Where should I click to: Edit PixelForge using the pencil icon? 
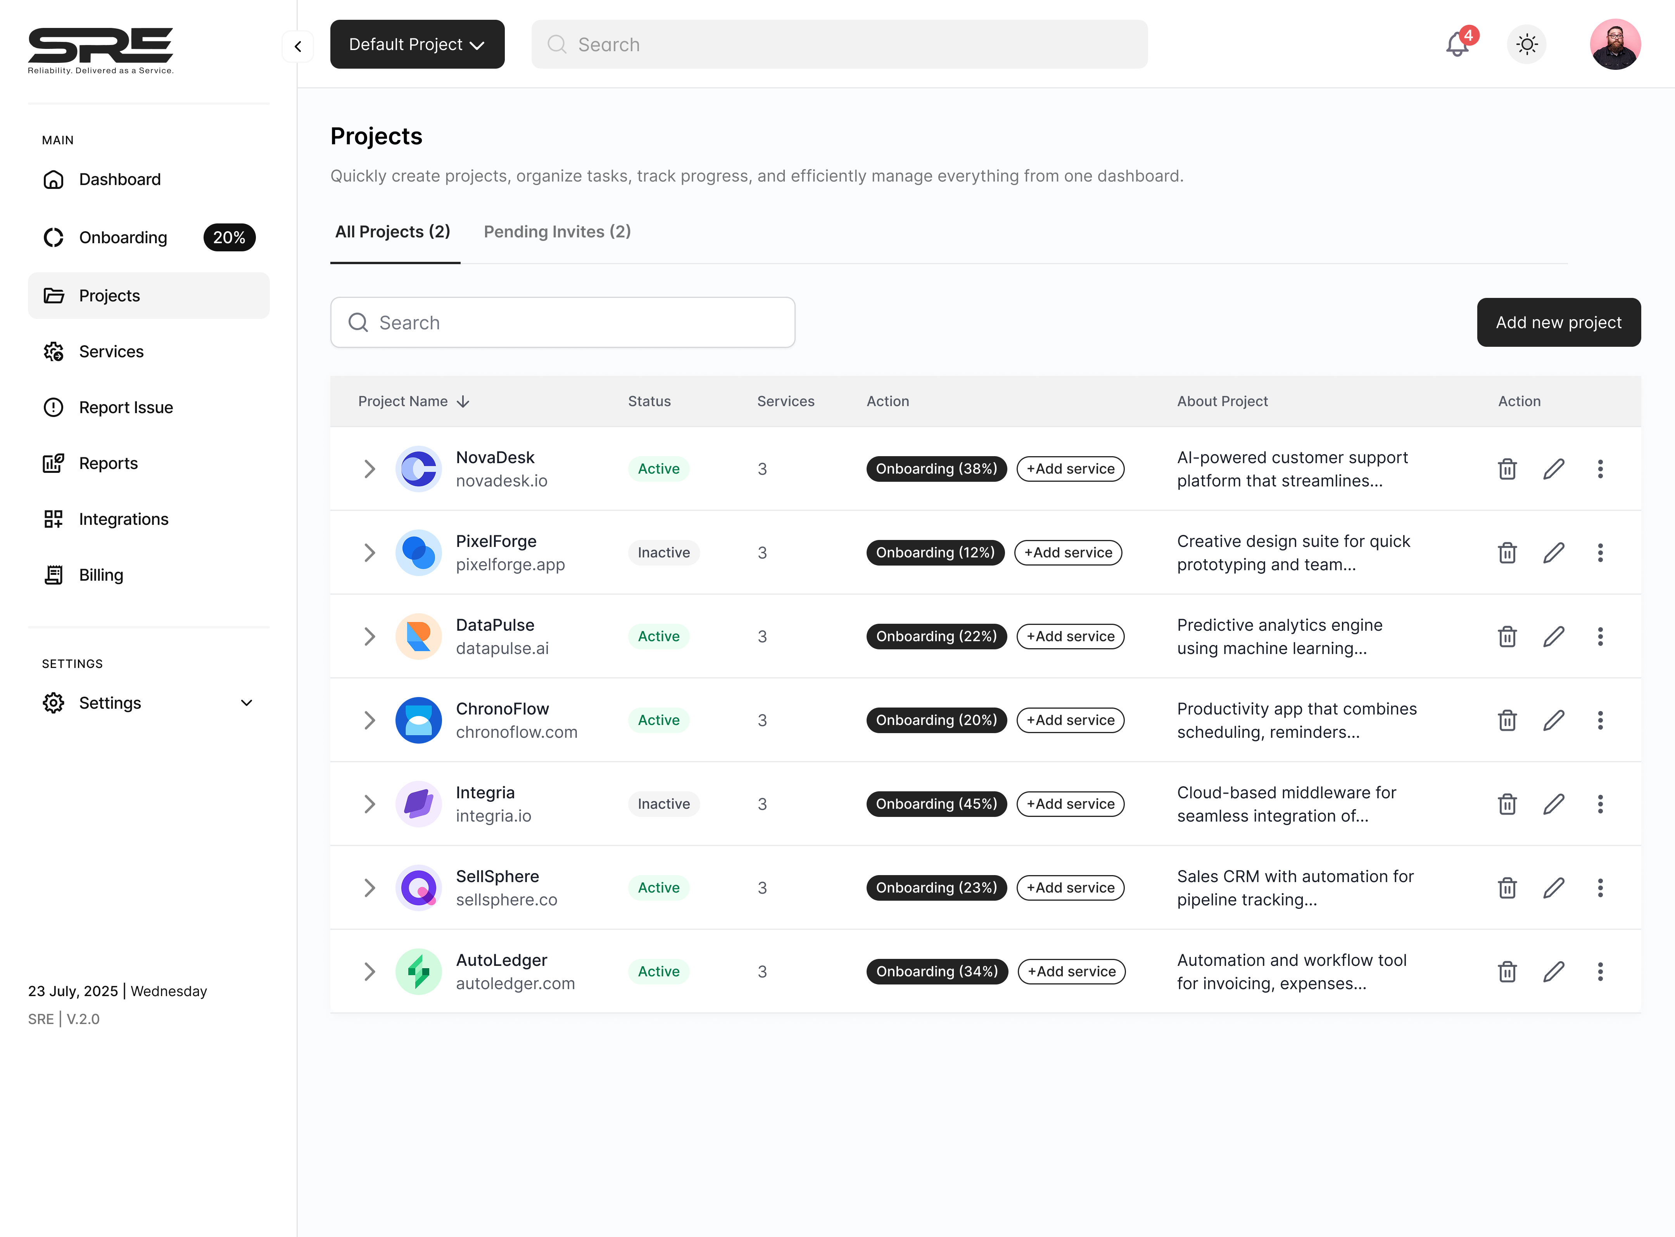tap(1554, 553)
